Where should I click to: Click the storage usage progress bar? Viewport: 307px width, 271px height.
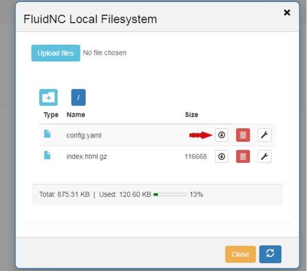click(x=170, y=195)
